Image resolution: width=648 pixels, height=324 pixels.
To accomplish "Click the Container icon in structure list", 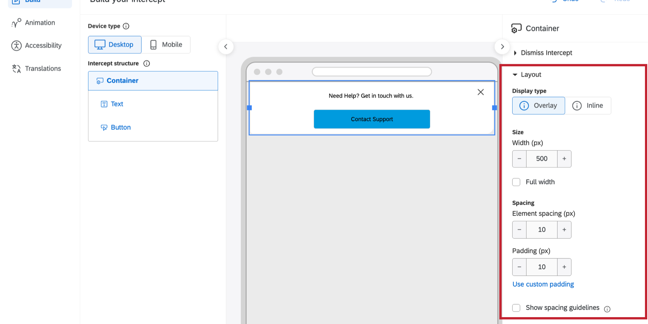I will (100, 81).
